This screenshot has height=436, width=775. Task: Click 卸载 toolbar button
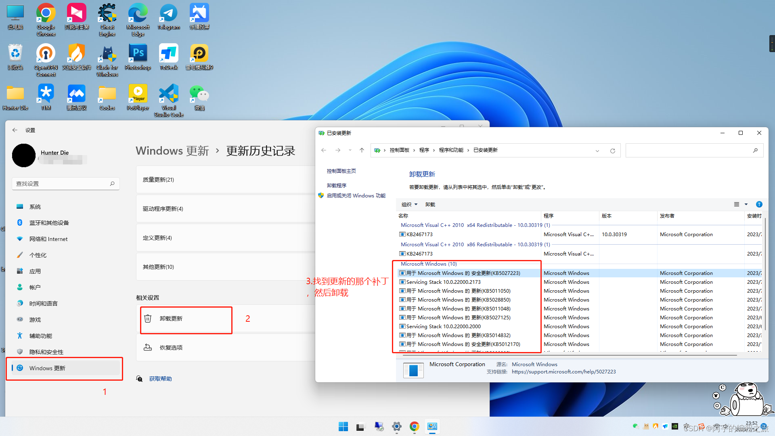tap(430, 204)
